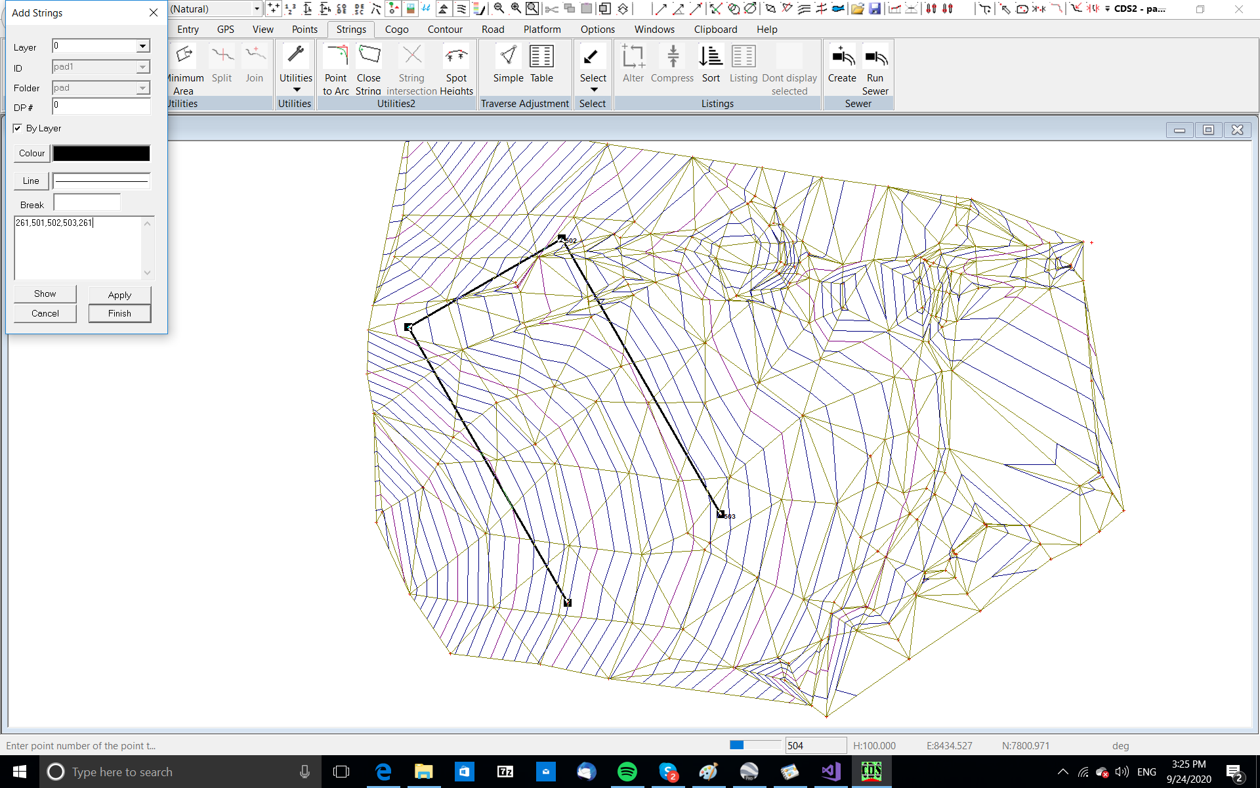The width and height of the screenshot is (1260, 788).
Task: Click the Run Sewer icon
Action: pos(875,57)
